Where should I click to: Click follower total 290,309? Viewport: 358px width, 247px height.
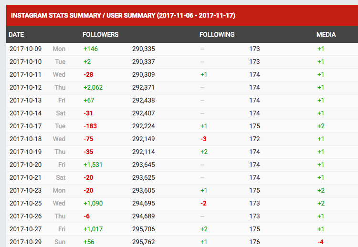point(143,74)
